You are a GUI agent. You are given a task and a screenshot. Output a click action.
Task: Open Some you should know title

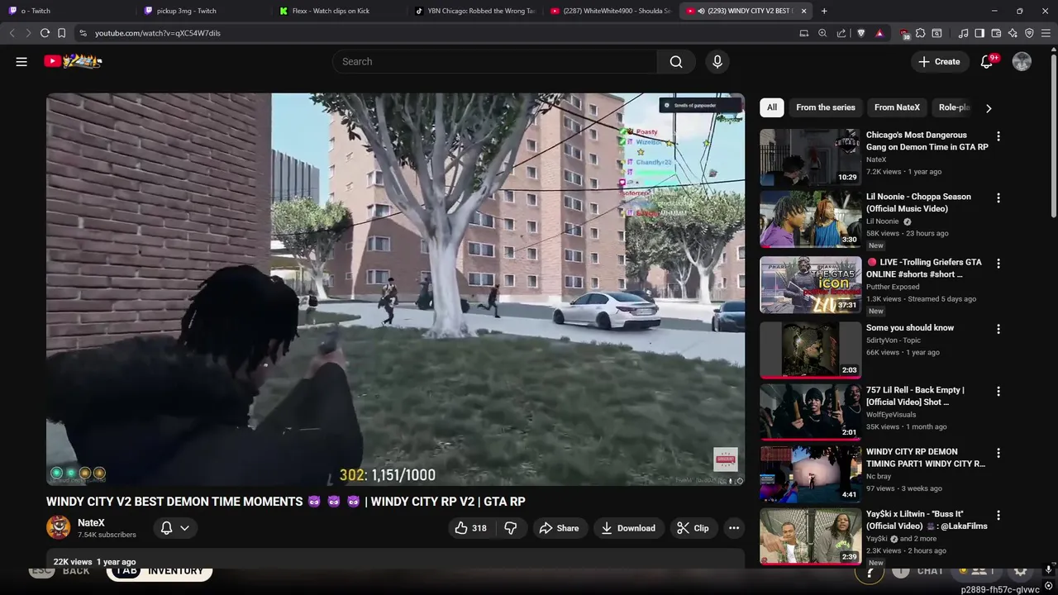tap(910, 328)
